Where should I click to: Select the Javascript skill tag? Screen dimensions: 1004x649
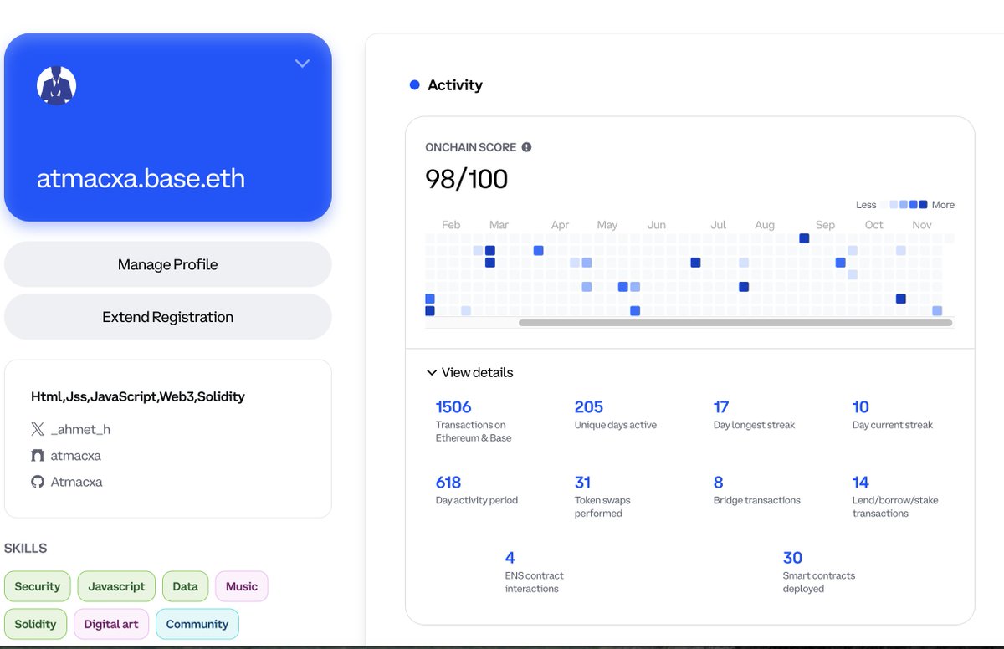pos(116,586)
